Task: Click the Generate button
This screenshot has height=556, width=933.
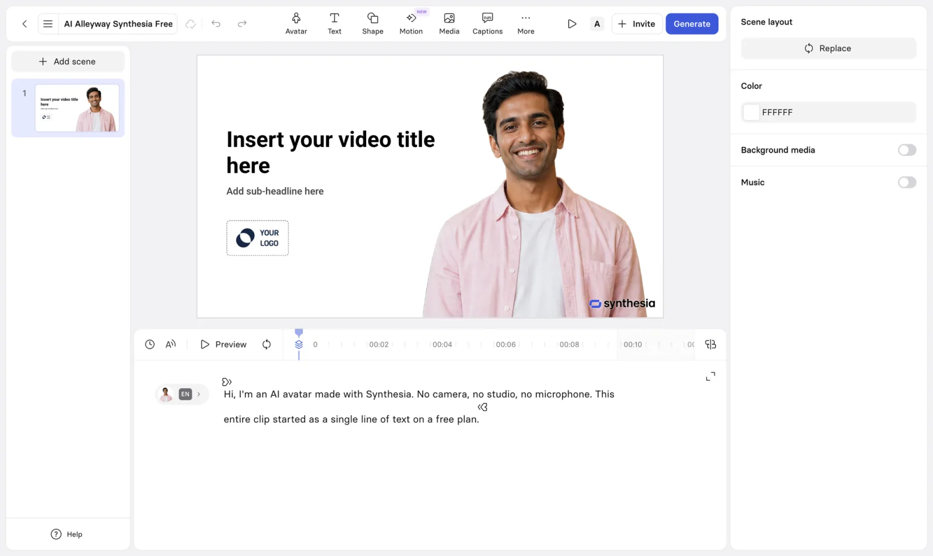Action: pyautogui.click(x=692, y=24)
